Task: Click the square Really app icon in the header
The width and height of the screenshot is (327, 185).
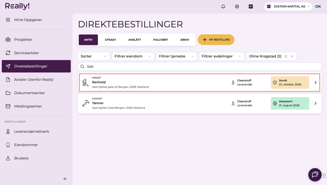Action: pyautogui.click(x=251, y=6)
